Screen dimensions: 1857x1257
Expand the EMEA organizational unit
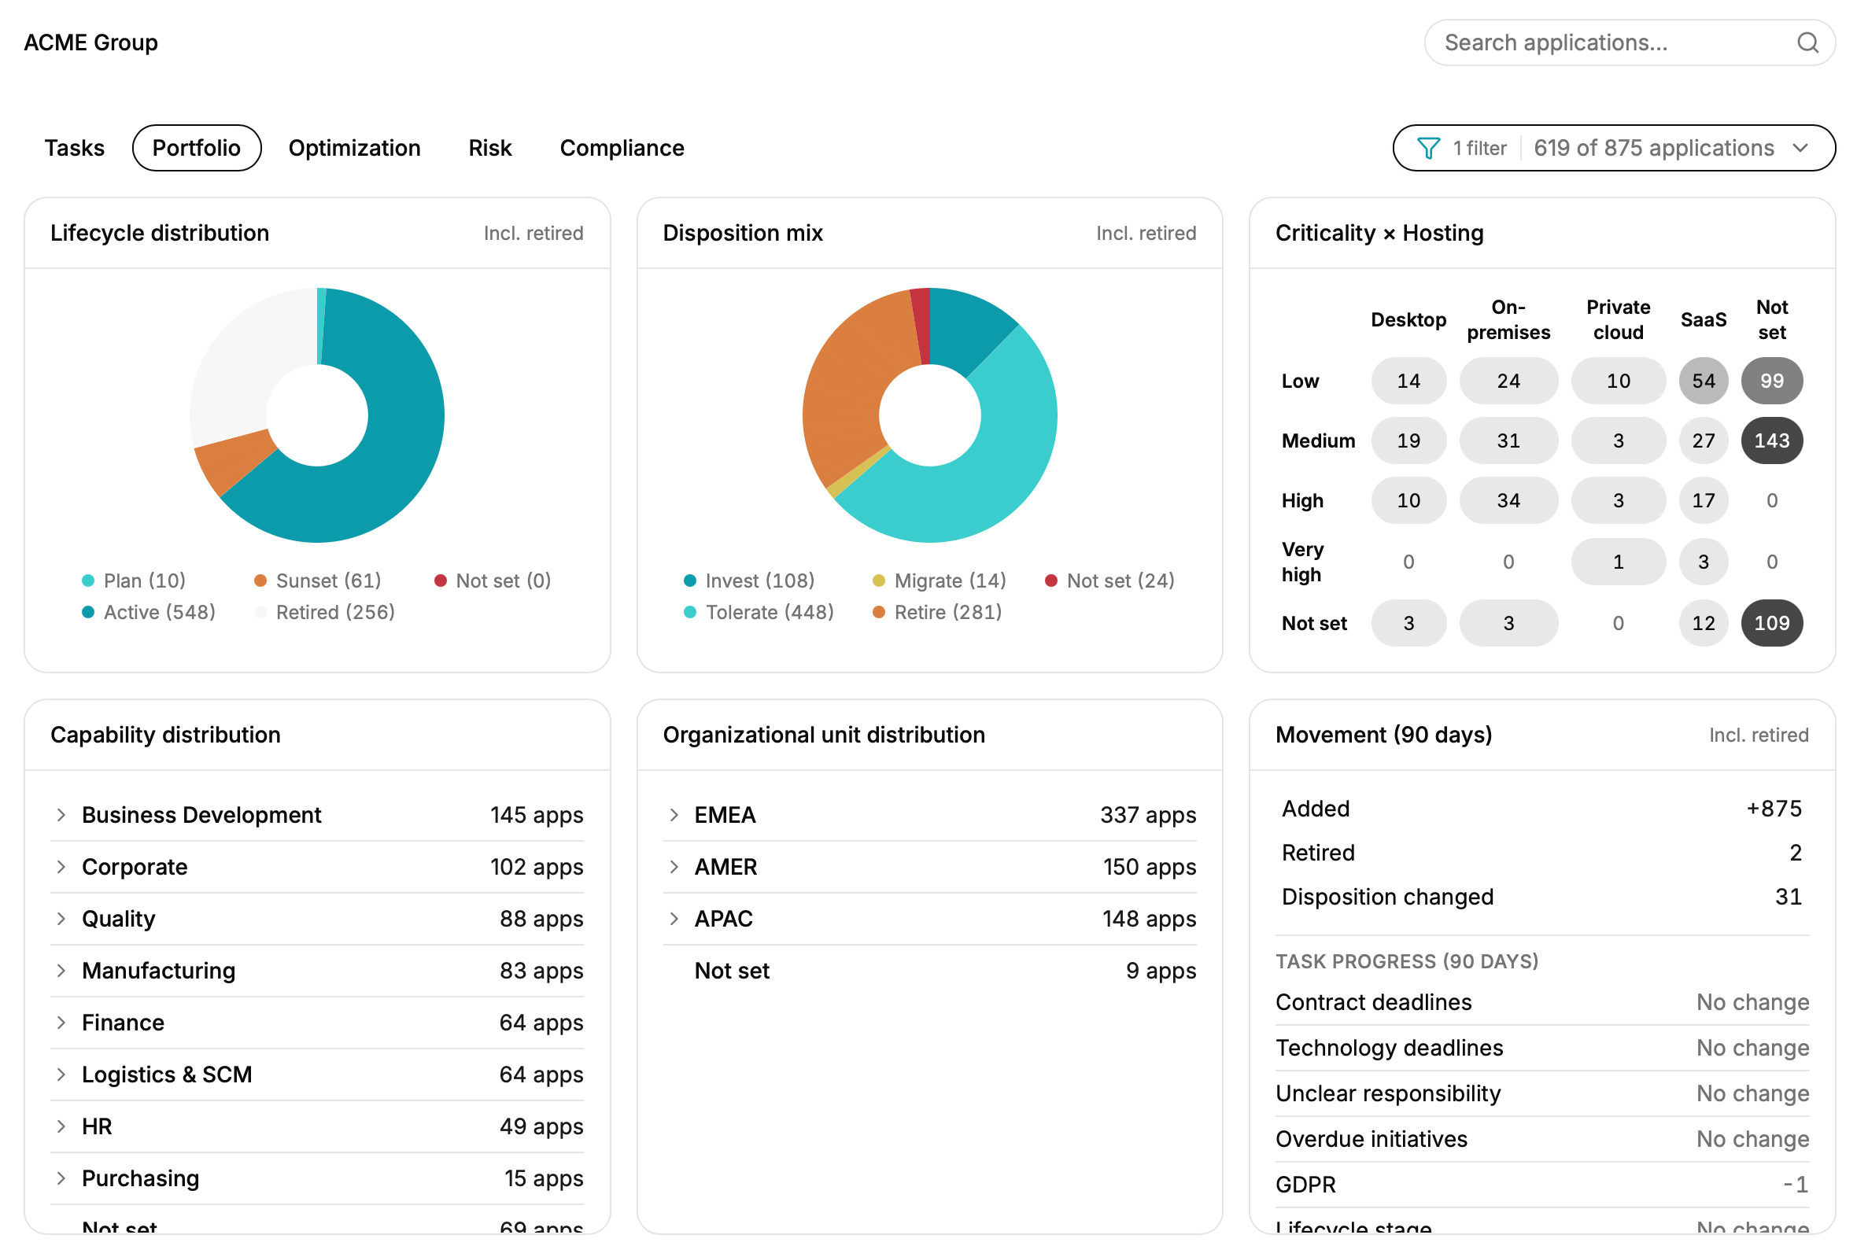pos(929,815)
